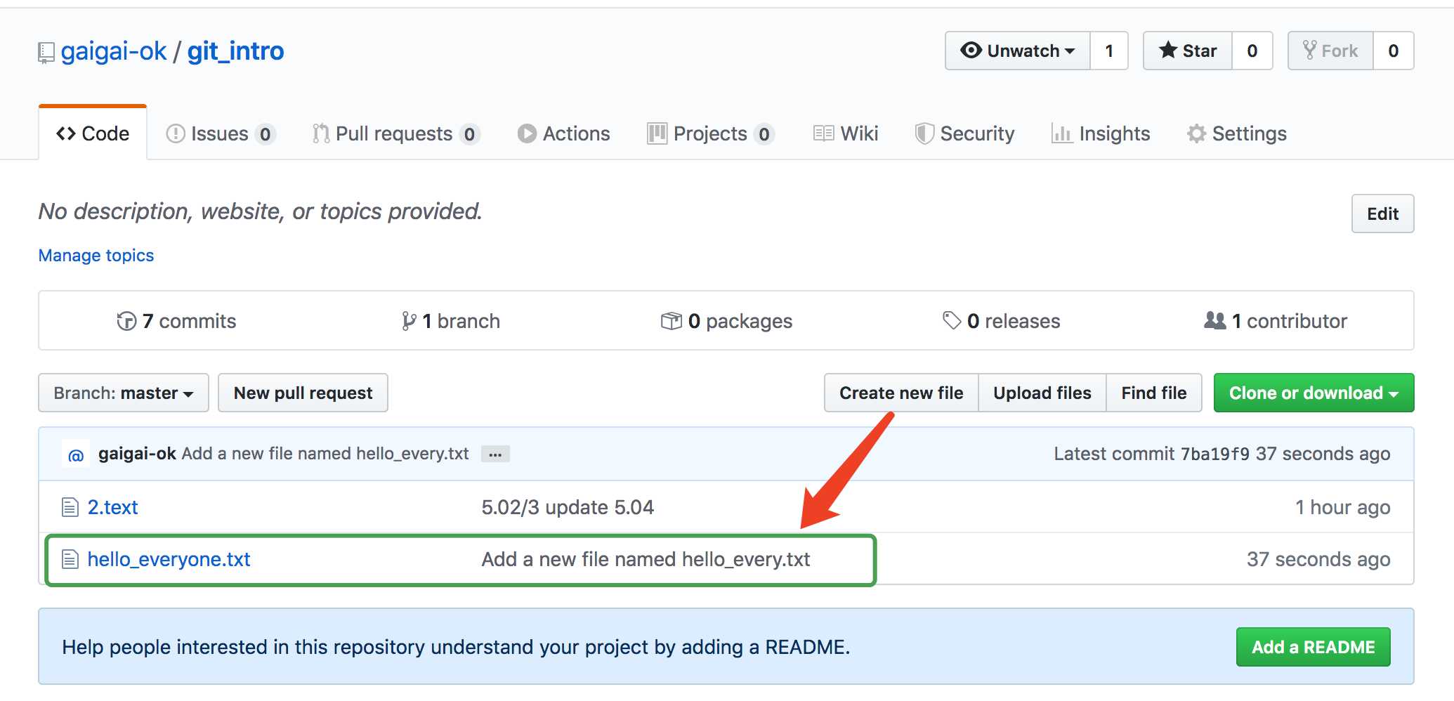
Task: Open the 0 releases link
Action: click(x=1002, y=321)
